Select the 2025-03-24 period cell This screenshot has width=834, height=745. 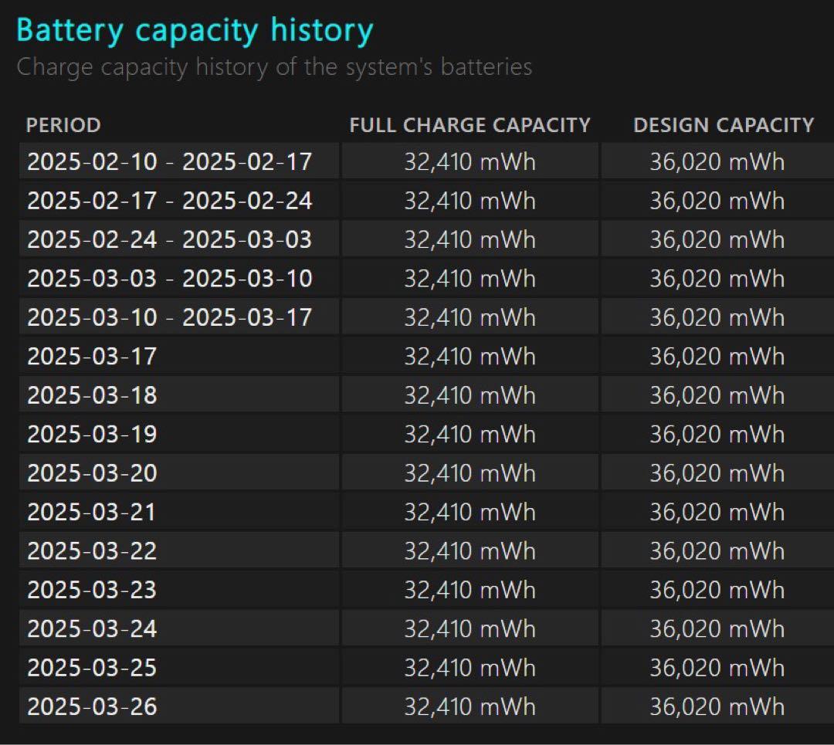click(92, 628)
